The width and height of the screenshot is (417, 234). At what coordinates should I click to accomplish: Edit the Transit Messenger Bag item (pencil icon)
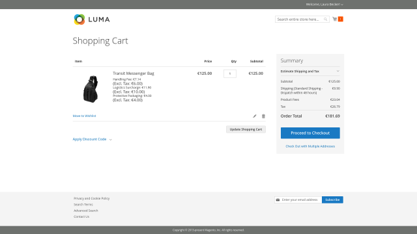pyautogui.click(x=255, y=116)
